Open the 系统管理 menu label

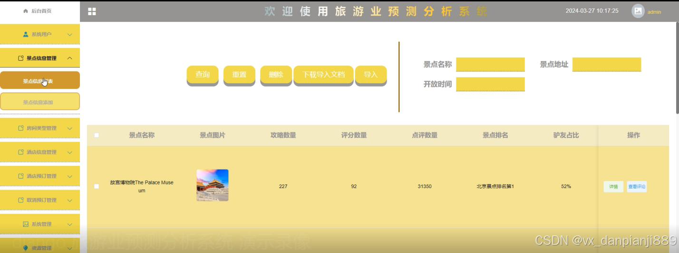41,224
